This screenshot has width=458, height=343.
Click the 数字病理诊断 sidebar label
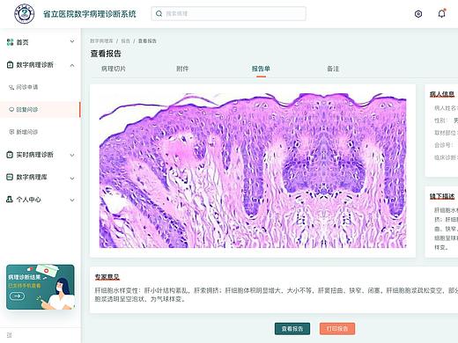point(34,64)
